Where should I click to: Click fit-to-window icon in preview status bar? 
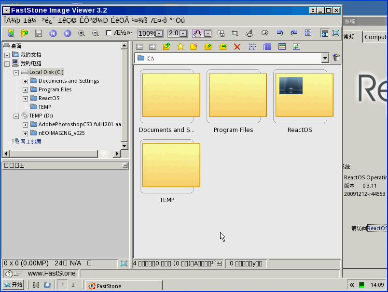point(124,263)
